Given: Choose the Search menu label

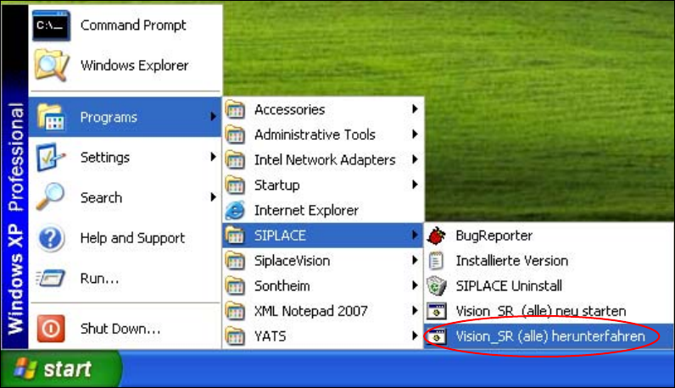Looking at the screenshot, I should point(101,197).
